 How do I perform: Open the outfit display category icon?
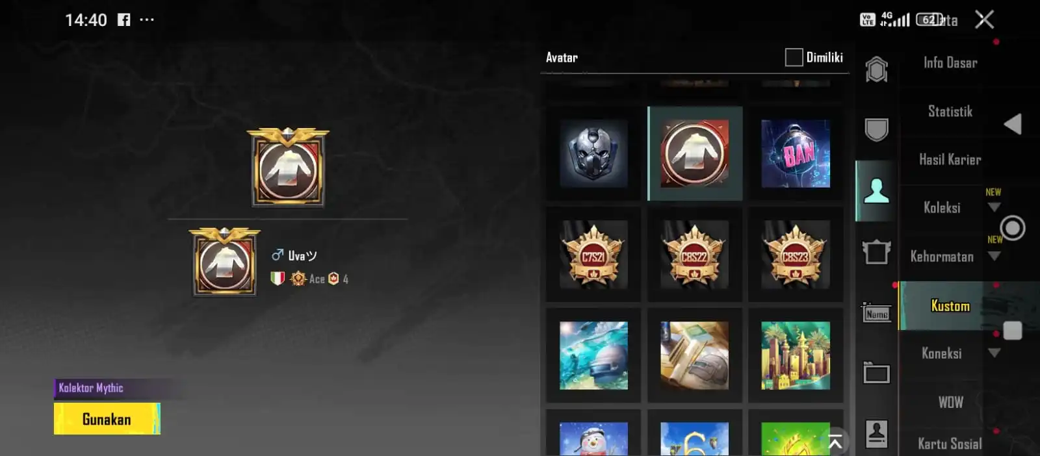click(876, 251)
